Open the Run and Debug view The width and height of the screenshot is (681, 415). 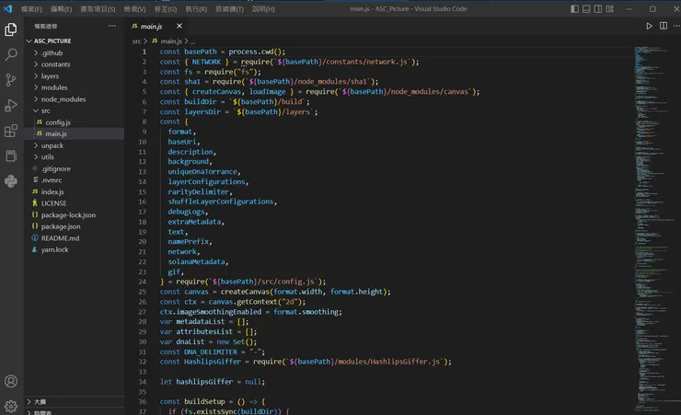click(11, 106)
